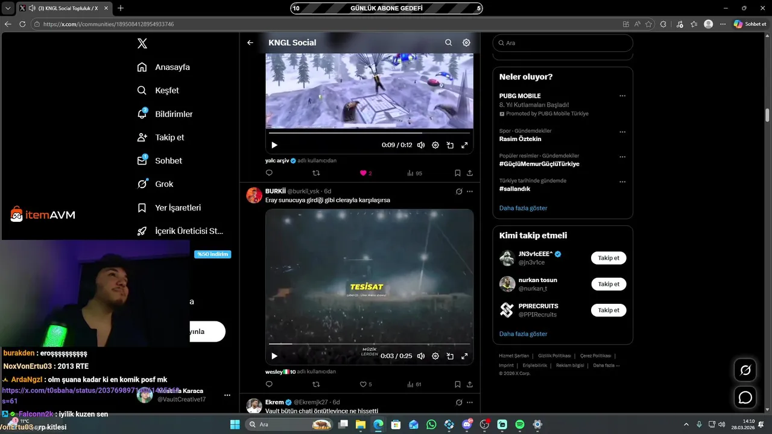Toggle picture-in-picture on first video
Screen dimensions: 772x434
tap(450, 145)
